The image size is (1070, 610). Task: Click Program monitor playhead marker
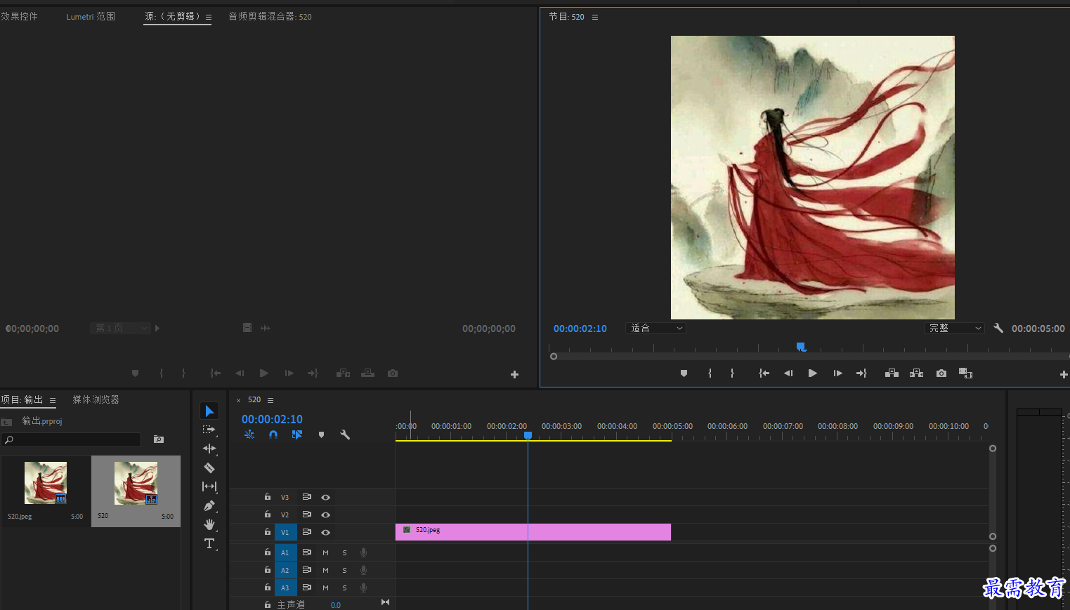[x=800, y=346]
